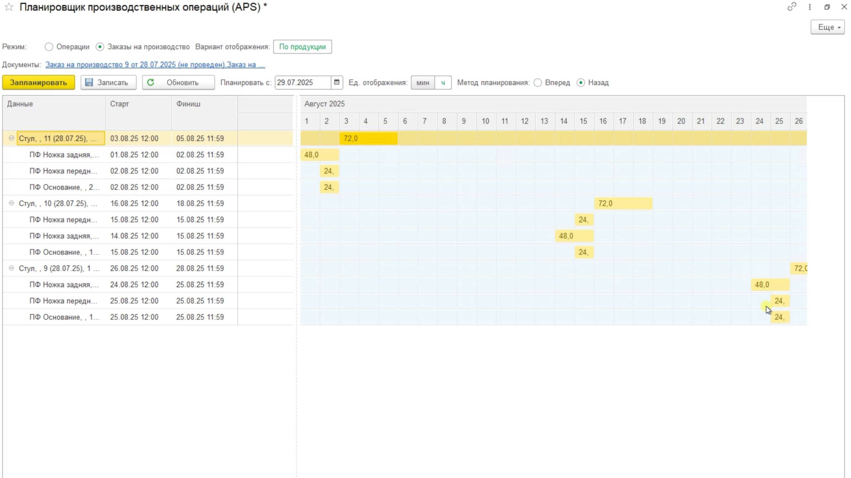Image resolution: width=851 pixels, height=478 pixels.
Task: Add form to favorites with star icon
Action: click(9, 7)
